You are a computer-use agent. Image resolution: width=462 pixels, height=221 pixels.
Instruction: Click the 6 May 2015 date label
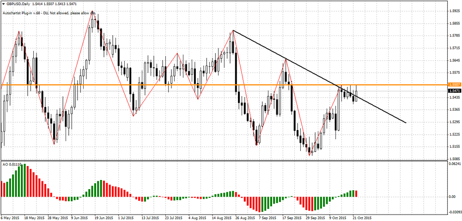coord(11,217)
